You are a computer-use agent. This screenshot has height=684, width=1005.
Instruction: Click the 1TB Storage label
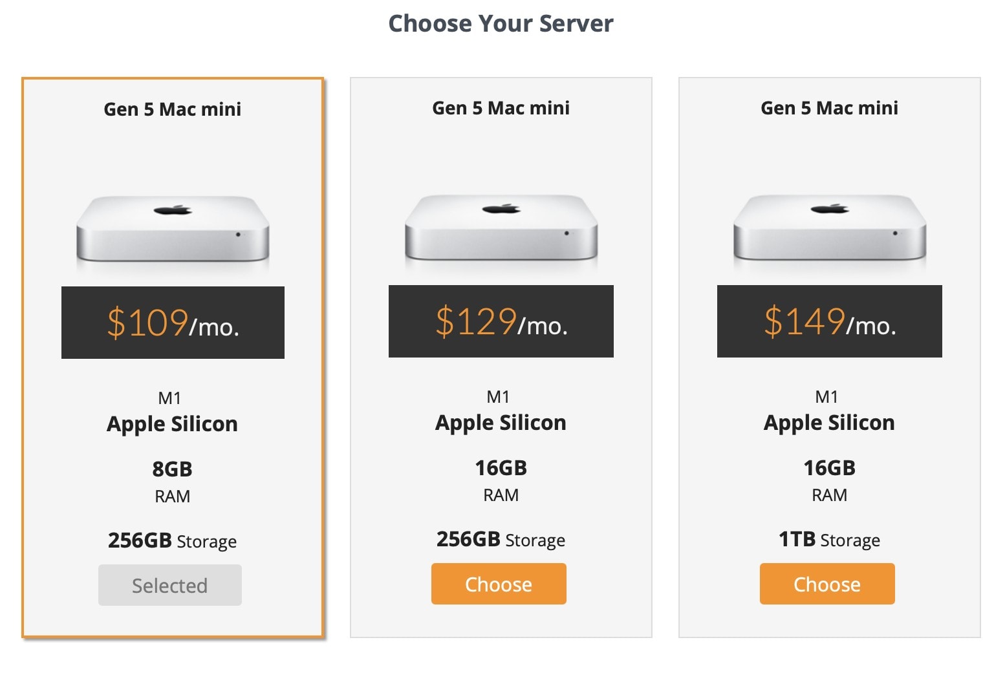[x=830, y=539]
